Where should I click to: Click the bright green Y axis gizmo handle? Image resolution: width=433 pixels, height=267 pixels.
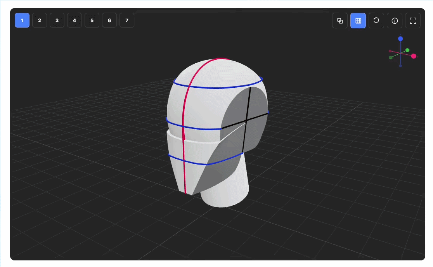(407, 50)
